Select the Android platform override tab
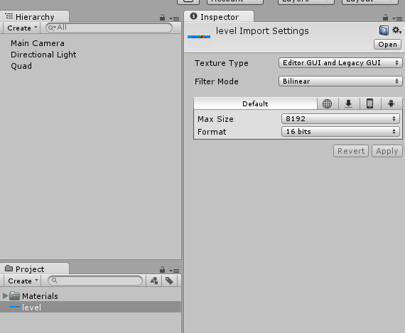This screenshot has width=405, height=333. point(391,103)
